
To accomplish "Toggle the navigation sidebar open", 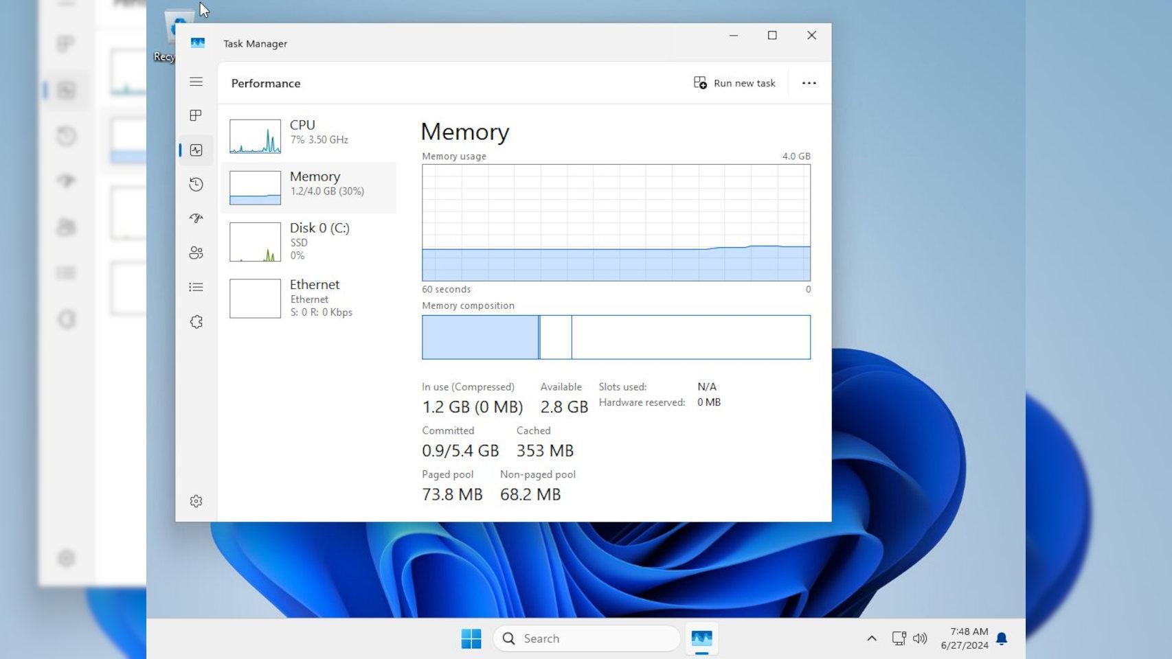I will (x=196, y=82).
